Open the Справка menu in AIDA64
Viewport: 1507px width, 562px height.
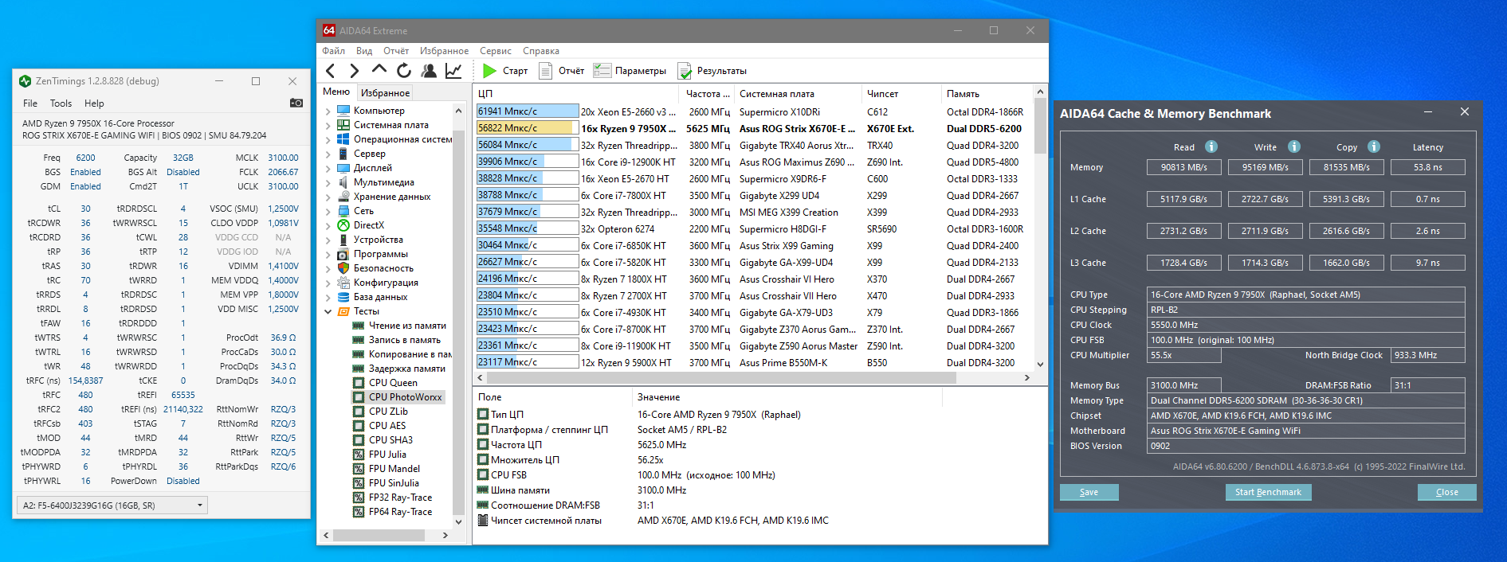(541, 51)
